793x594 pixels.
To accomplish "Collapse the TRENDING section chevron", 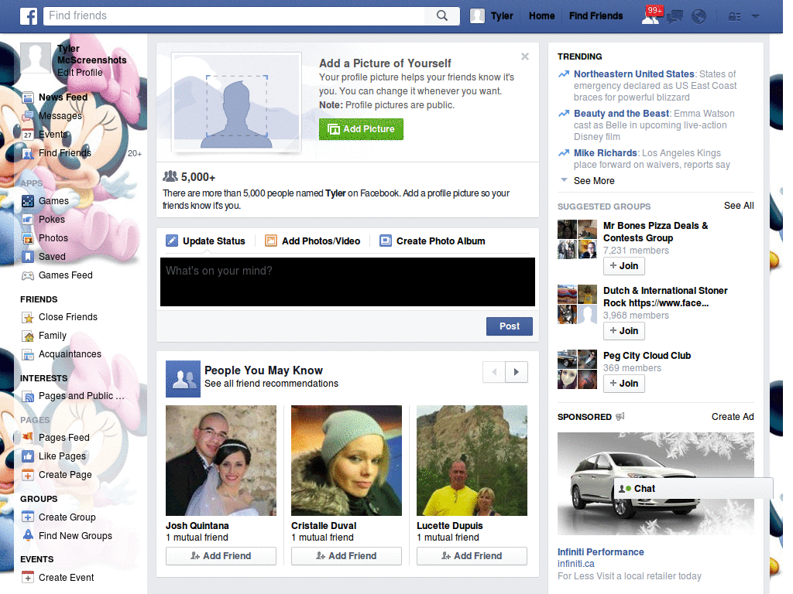I will pyautogui.click(x=563, y=179).
